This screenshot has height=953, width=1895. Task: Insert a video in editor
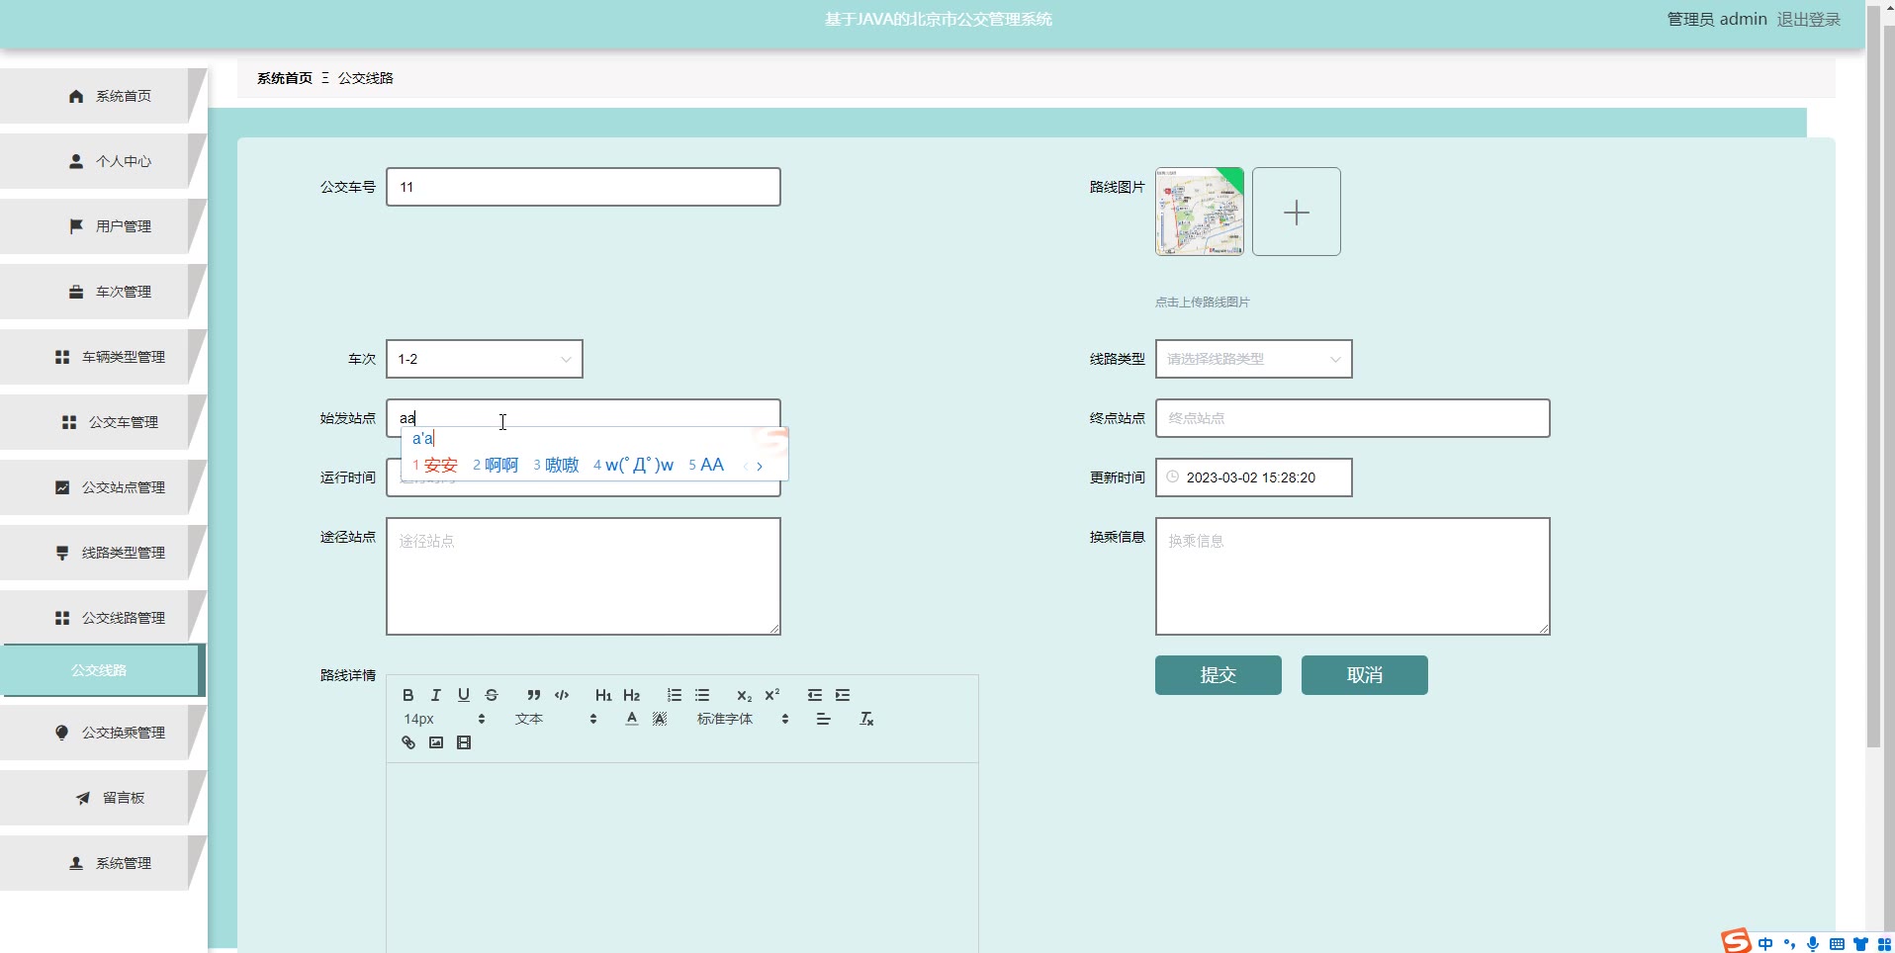[x=464, y=742]
